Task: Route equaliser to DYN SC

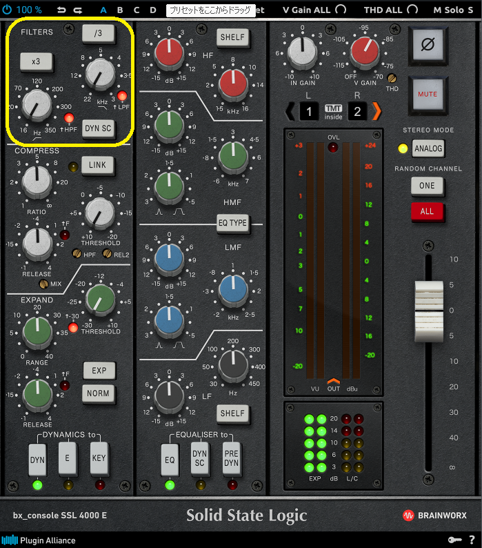Action: tap(200, 458)
